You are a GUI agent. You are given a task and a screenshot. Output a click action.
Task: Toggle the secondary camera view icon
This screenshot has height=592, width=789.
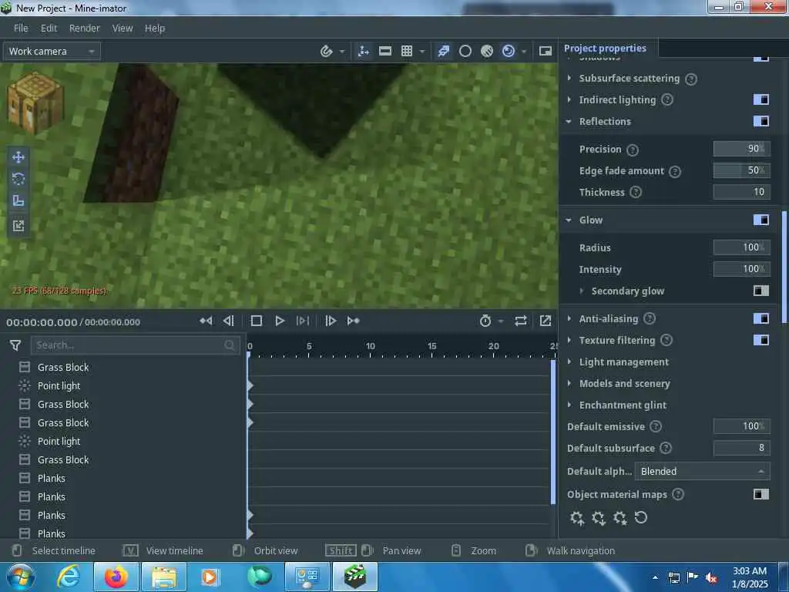click(x=546, y=51)
